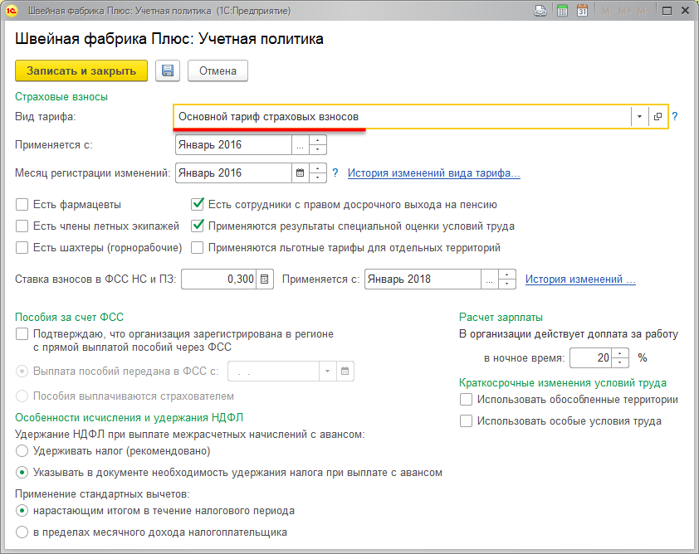Close the Учетная политика window
The height and width of the screenshot is (554, 699).
tap(685, 11)
